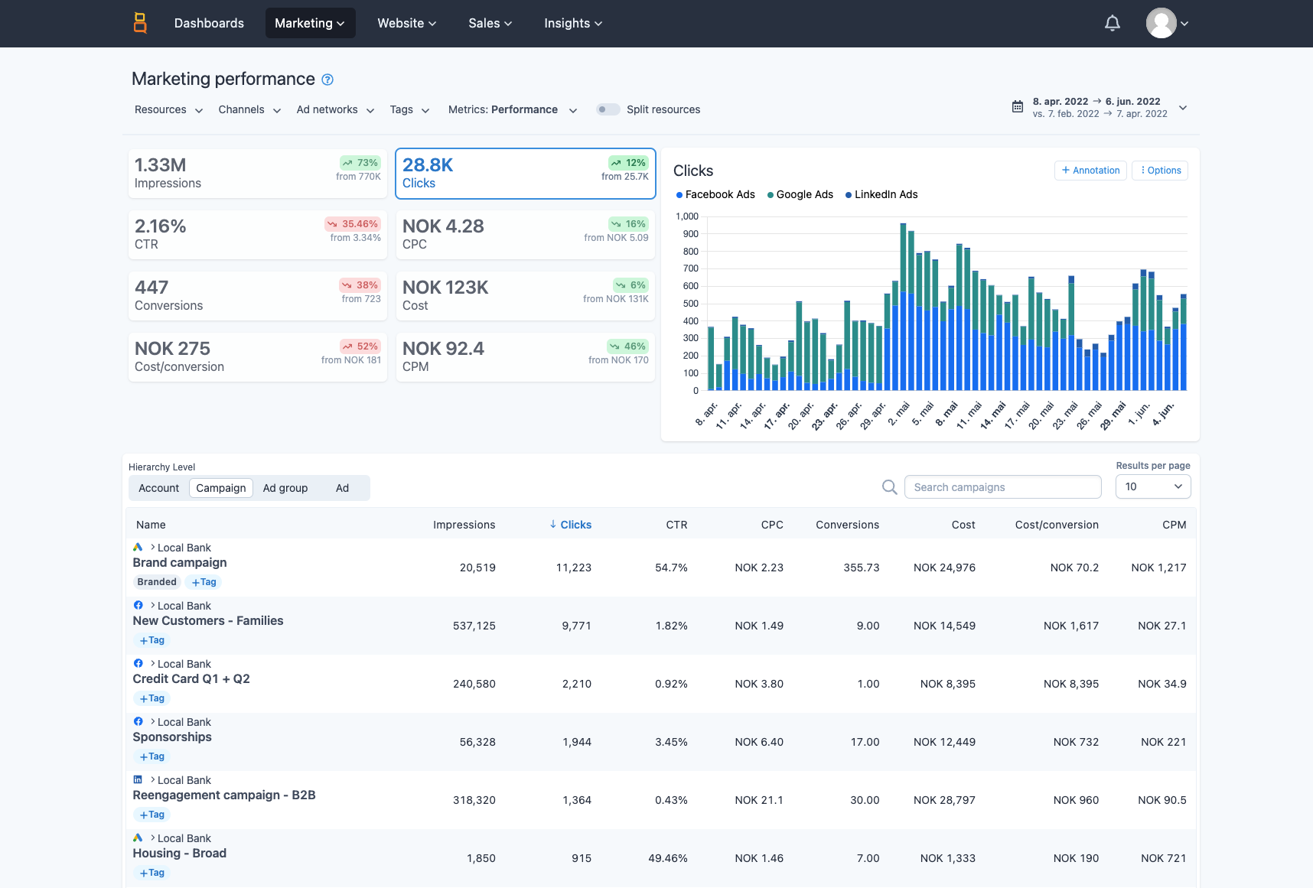The height and width of the screenshot is (888, 1313).
Task: Expand the Tags filter
Action: (x=409, y=109)
